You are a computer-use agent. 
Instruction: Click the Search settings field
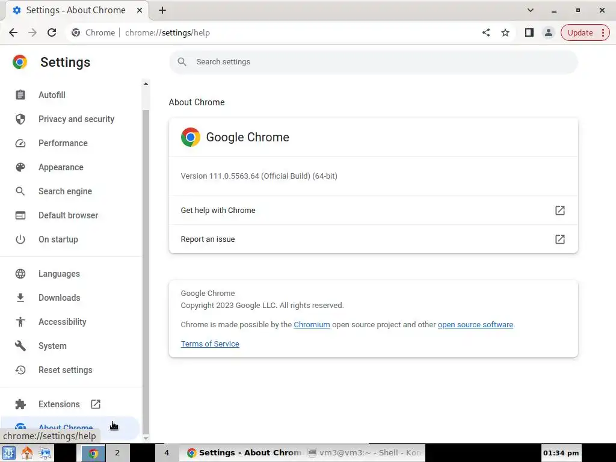pos(373,62)
